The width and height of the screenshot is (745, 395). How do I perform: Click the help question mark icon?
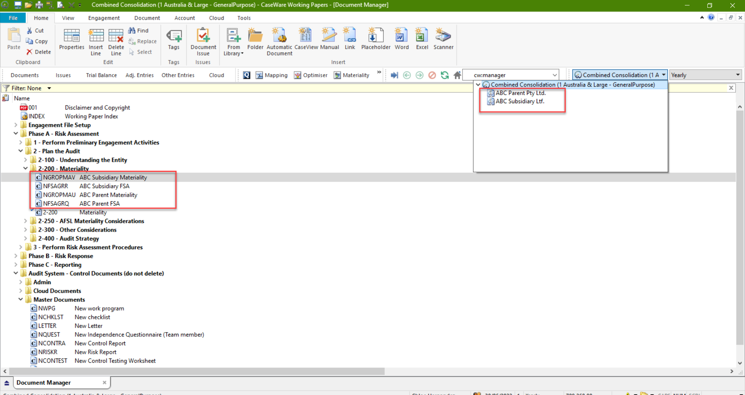click(x=711, y=17)
